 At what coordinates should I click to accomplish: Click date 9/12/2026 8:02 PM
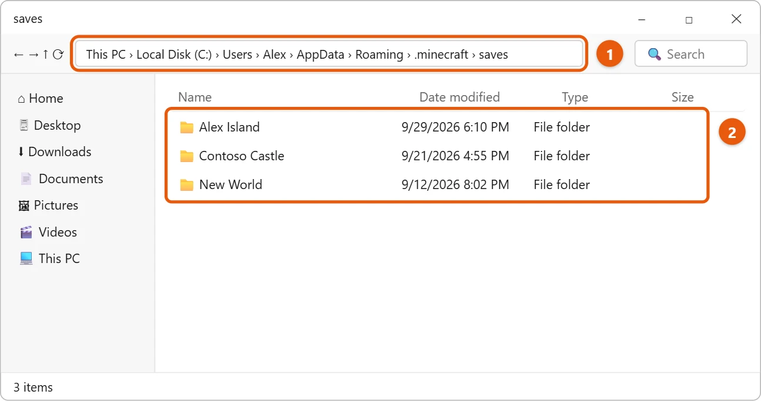455,185
